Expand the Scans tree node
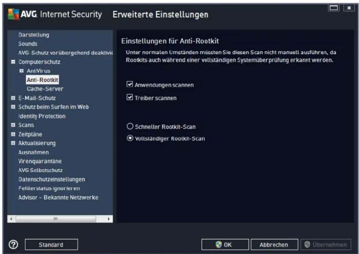Viewport: 359px width, 254px height. [x=13, y=125]
